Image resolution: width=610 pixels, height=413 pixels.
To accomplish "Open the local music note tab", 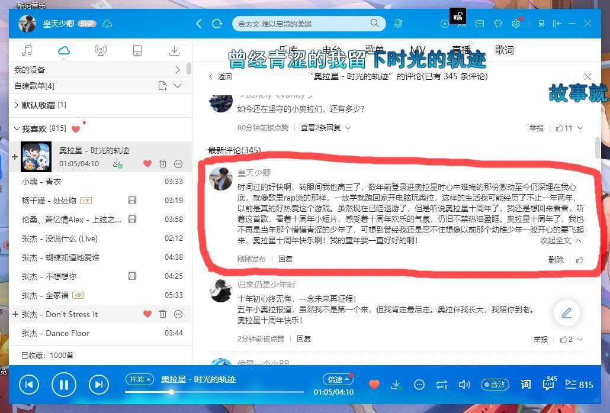I will [27, 50].
